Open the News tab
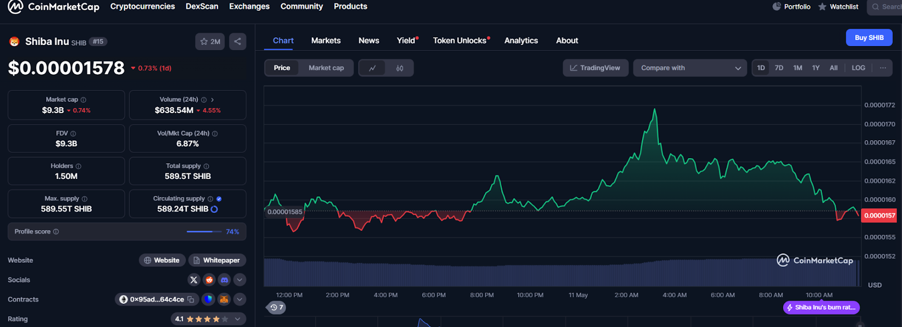Image resolution: width=902 pixels, height=327 pixels. [369, 41]
